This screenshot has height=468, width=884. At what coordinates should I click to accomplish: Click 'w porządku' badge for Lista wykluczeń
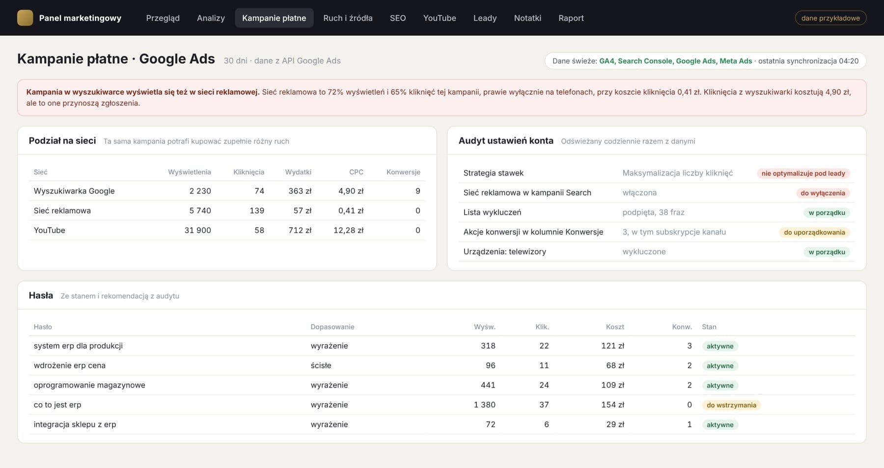click(x=827, y=213)
